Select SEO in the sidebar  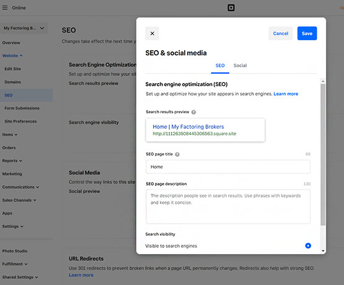(26, 95)
